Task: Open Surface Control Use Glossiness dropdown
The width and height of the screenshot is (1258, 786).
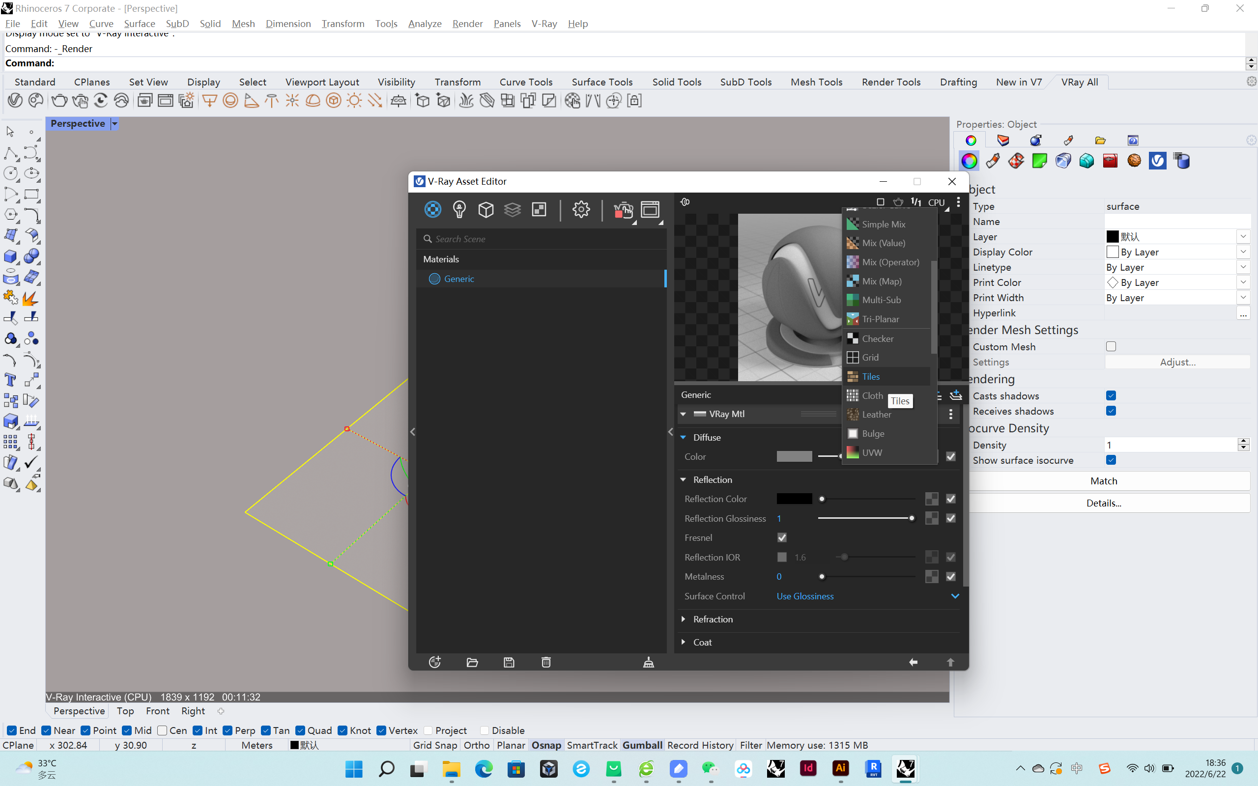Action: pyautogui.click(x=868, y=596)
